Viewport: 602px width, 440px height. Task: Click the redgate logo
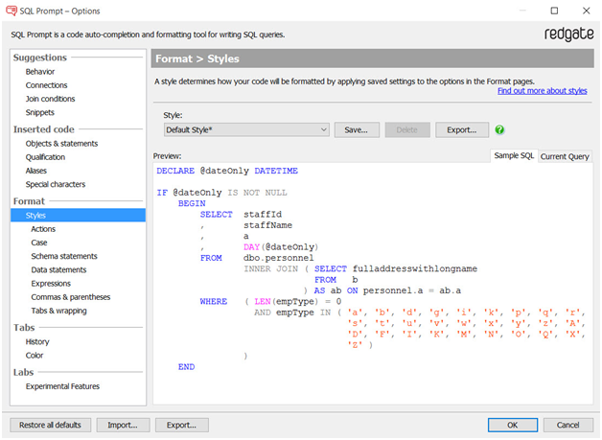tap(568, 35)
